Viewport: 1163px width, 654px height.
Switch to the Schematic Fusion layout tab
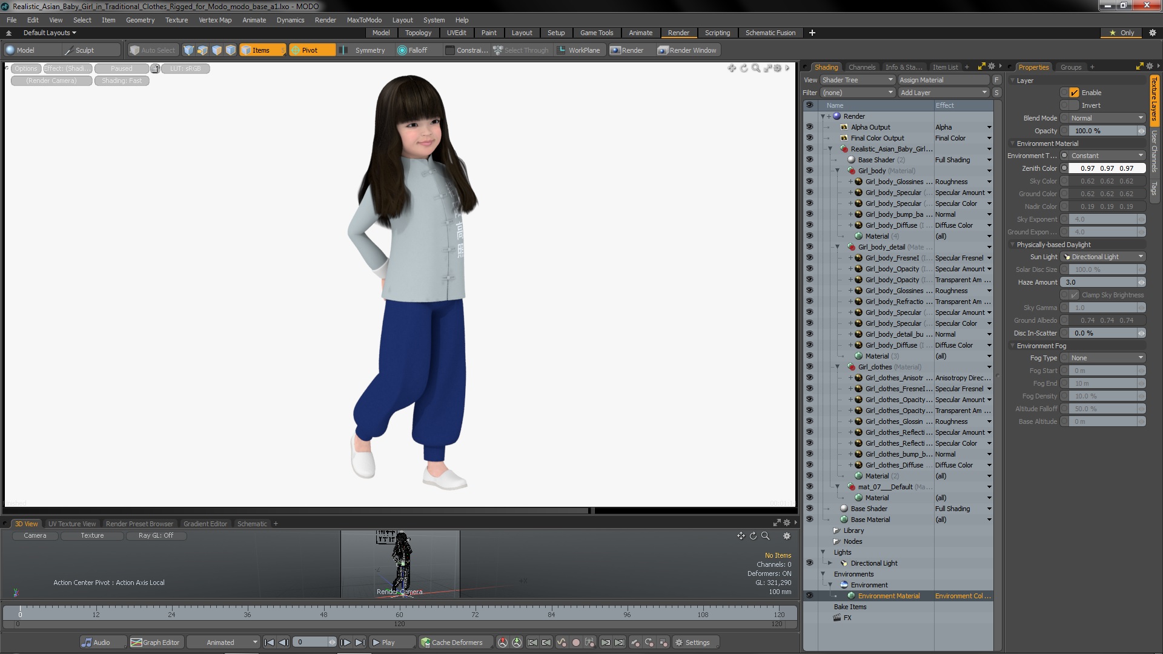770,33
